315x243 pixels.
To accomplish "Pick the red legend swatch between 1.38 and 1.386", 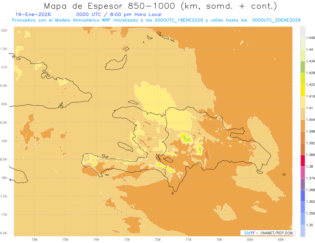I will tap(303, 161).
